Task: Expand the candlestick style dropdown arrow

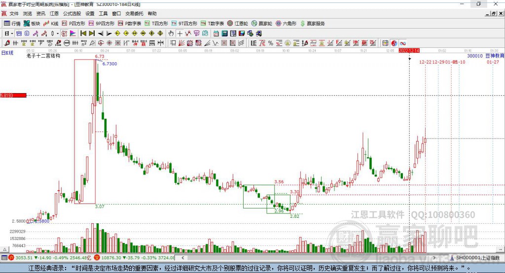Action: [x=58, y=34]
